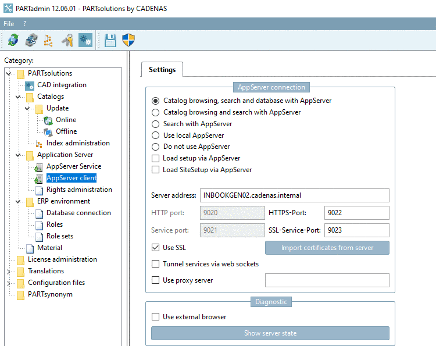Open the File menu
Viewport: 436px width, 346px height.
pos(9,24)
